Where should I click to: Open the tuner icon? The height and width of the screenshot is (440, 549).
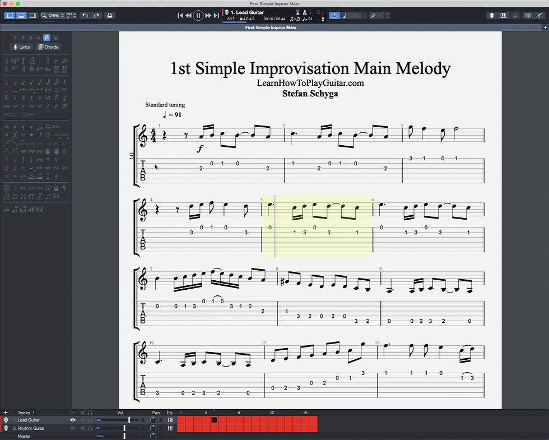click(528, 16)
